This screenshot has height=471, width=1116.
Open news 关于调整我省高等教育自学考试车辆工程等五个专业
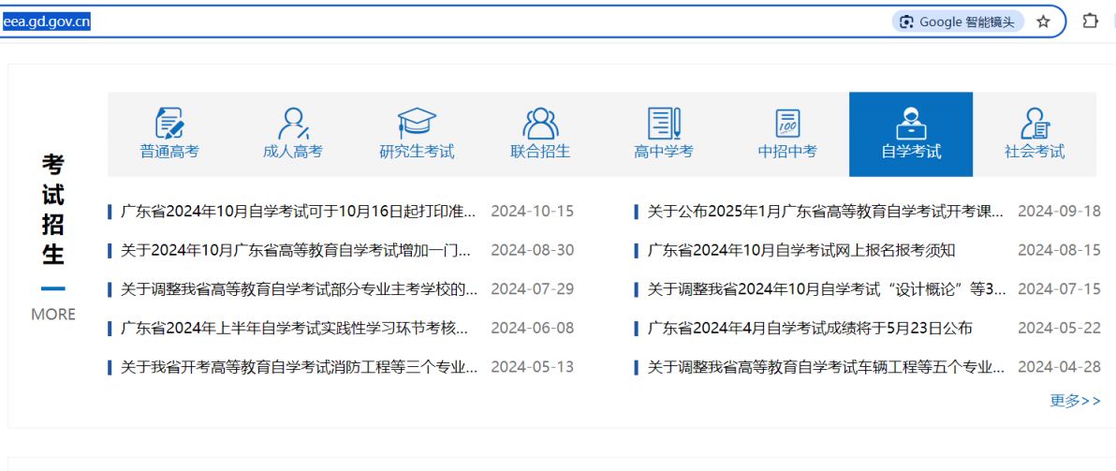coord(826,368)
